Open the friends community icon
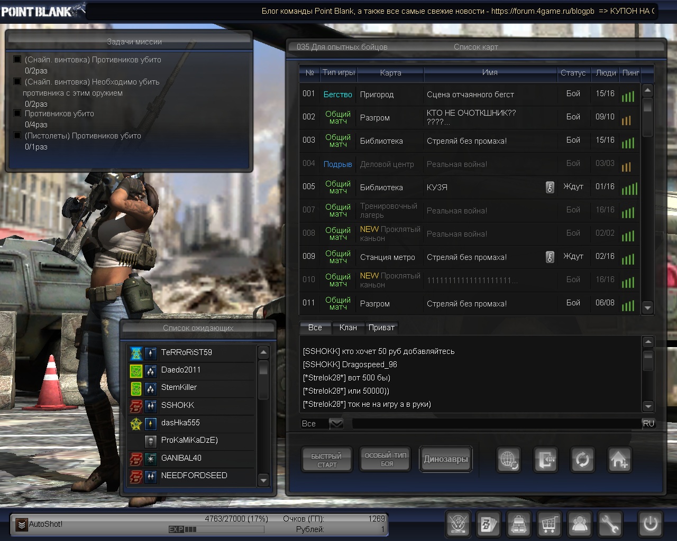 [x=580, y=524]
